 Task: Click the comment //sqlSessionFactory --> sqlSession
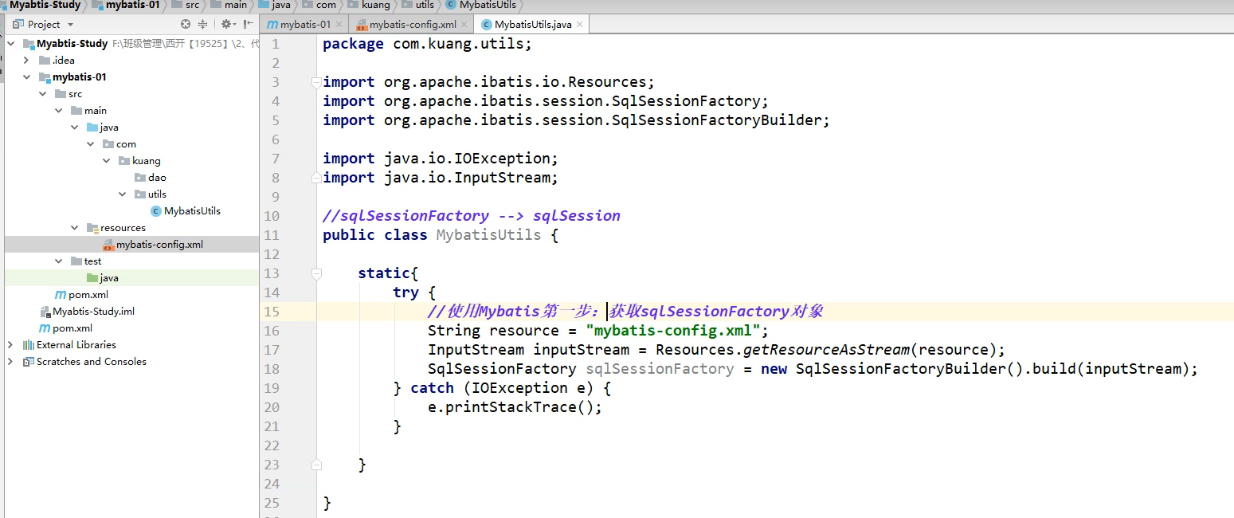click(472, 216)
